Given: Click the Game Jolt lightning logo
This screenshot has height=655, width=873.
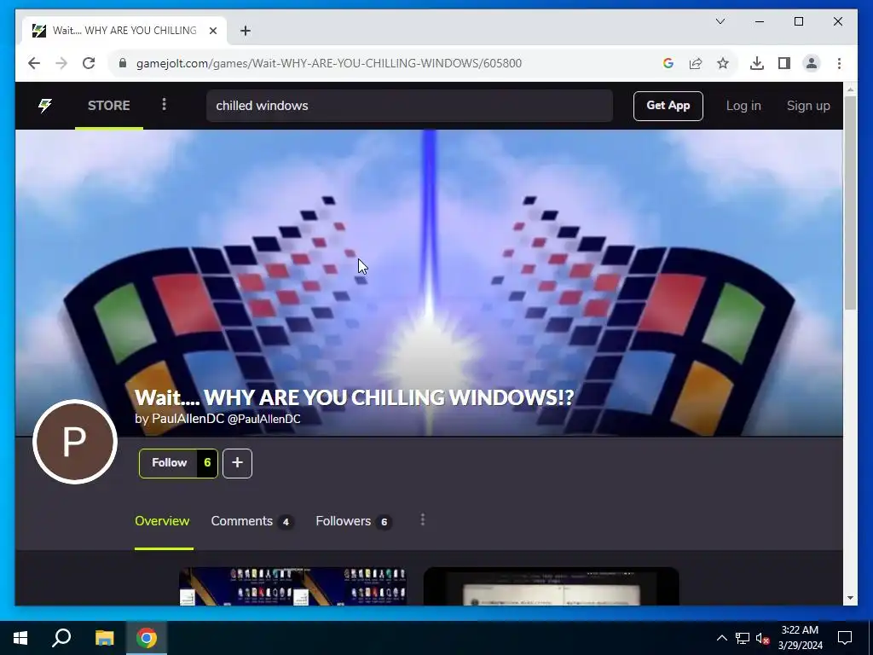Looking at the screenshot, I should tap(45, 105).
